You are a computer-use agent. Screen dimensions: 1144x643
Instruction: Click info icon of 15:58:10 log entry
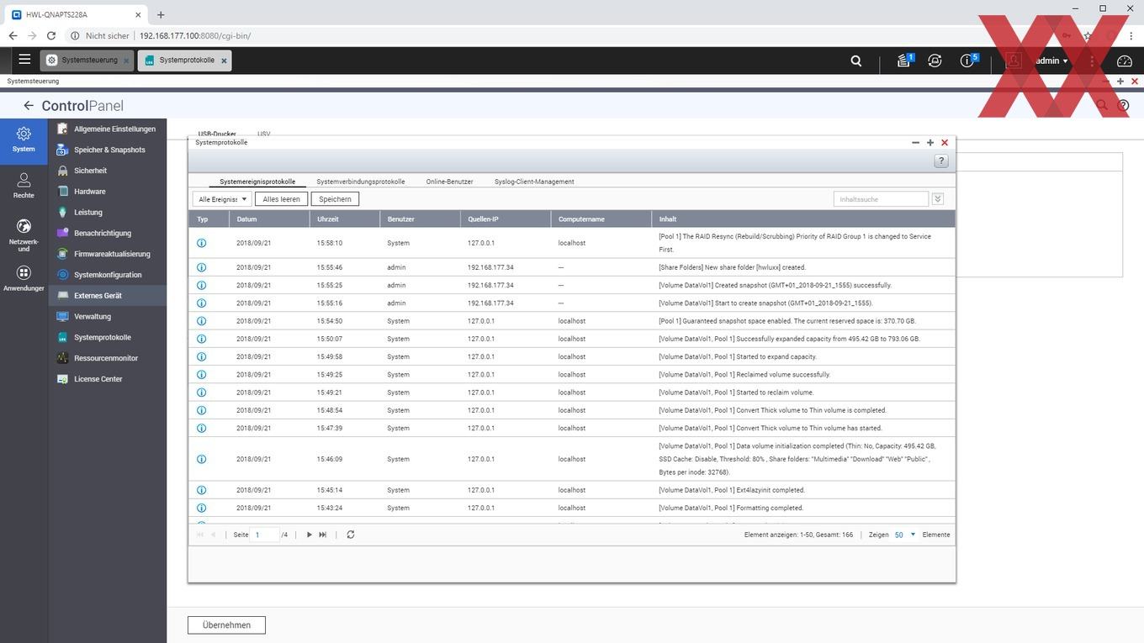pyautogui.click(x=201, y=243)
